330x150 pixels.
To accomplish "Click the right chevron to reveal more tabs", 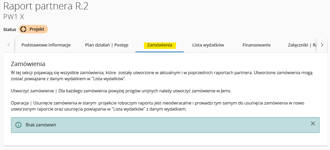I will click(x=322, y=45).
